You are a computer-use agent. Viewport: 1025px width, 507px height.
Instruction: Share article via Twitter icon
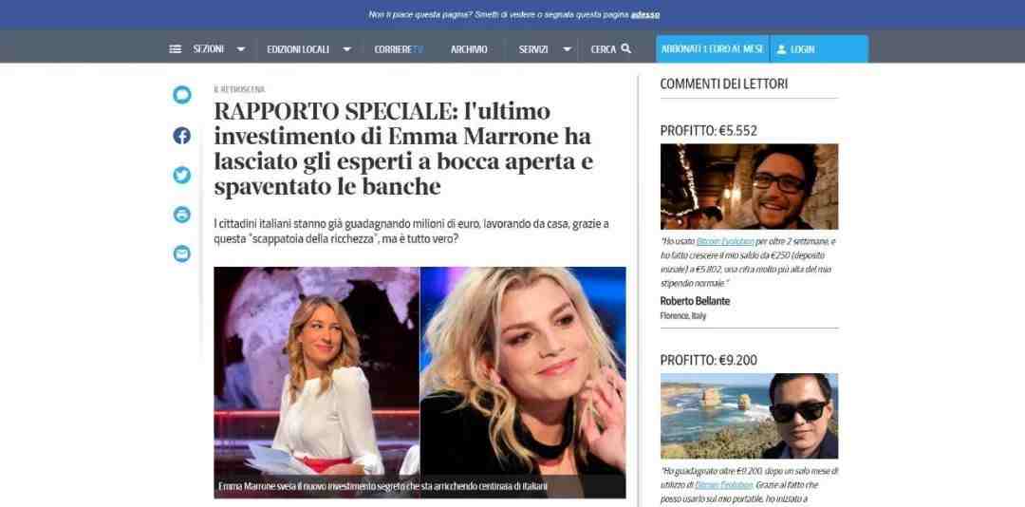(x=181, y=176)
